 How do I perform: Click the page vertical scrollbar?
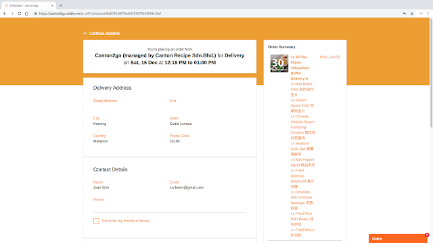[x=432, y=73]
